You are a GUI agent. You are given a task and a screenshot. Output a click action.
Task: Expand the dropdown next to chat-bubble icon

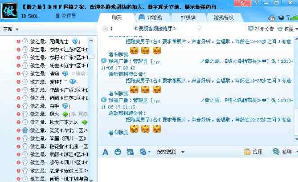click(x=149, y=152)
